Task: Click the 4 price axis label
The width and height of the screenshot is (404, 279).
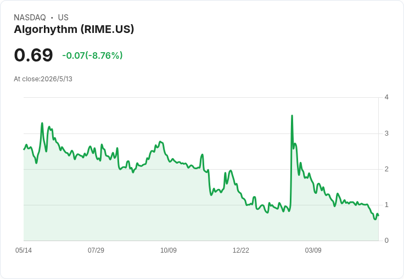Action: [x=386, y=97]
